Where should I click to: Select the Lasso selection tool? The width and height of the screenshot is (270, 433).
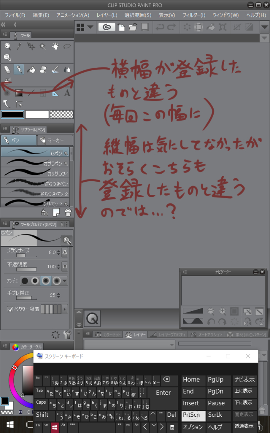pyautogui.click(x=67, y=46)
